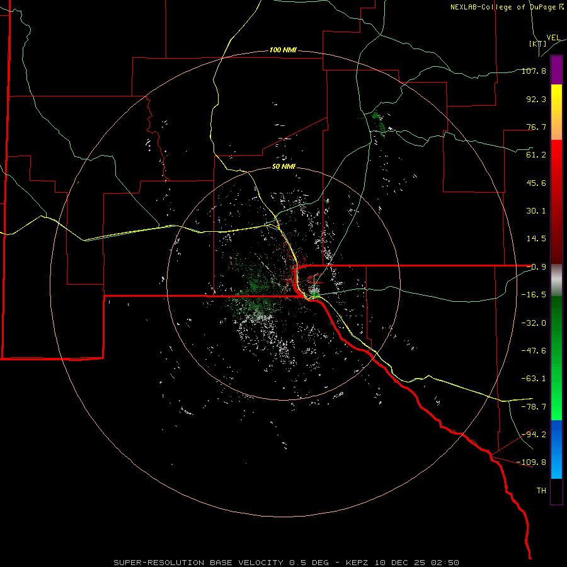Click the -109.8 velocity scale value

point(531,462)
